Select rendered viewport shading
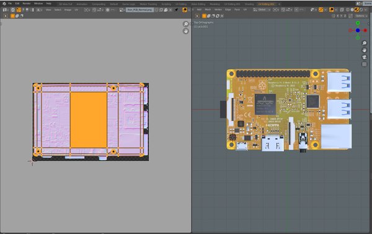The height and width of the screenshot is (234, 372). (361, 10)
